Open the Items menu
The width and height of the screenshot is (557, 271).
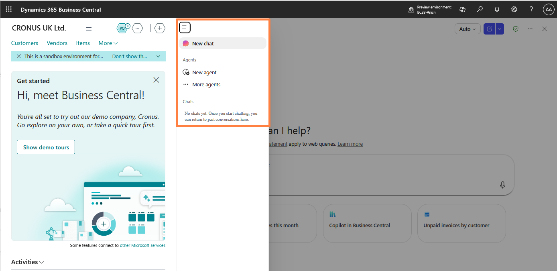click(83, 43)
